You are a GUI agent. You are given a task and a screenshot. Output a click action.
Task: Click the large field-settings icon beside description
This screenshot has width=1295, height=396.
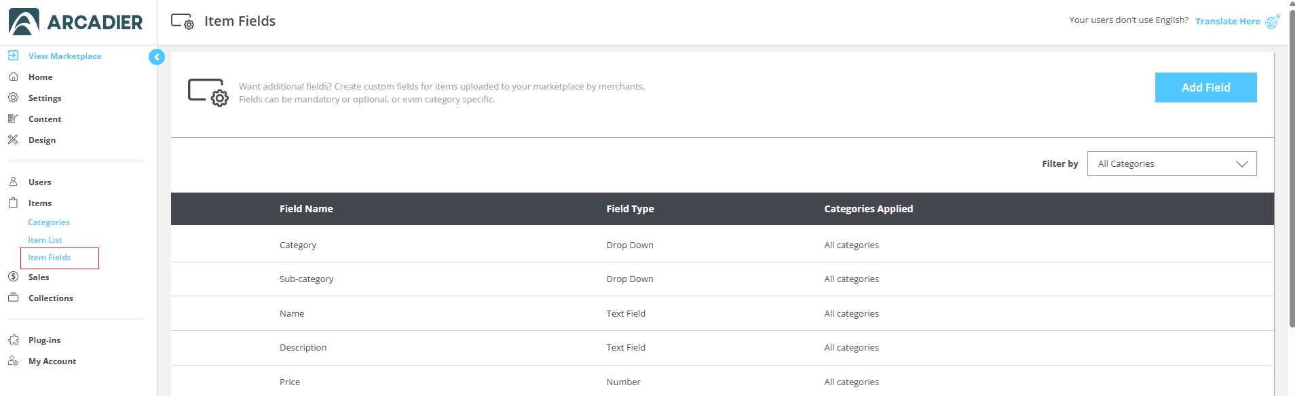coord(208,93)
